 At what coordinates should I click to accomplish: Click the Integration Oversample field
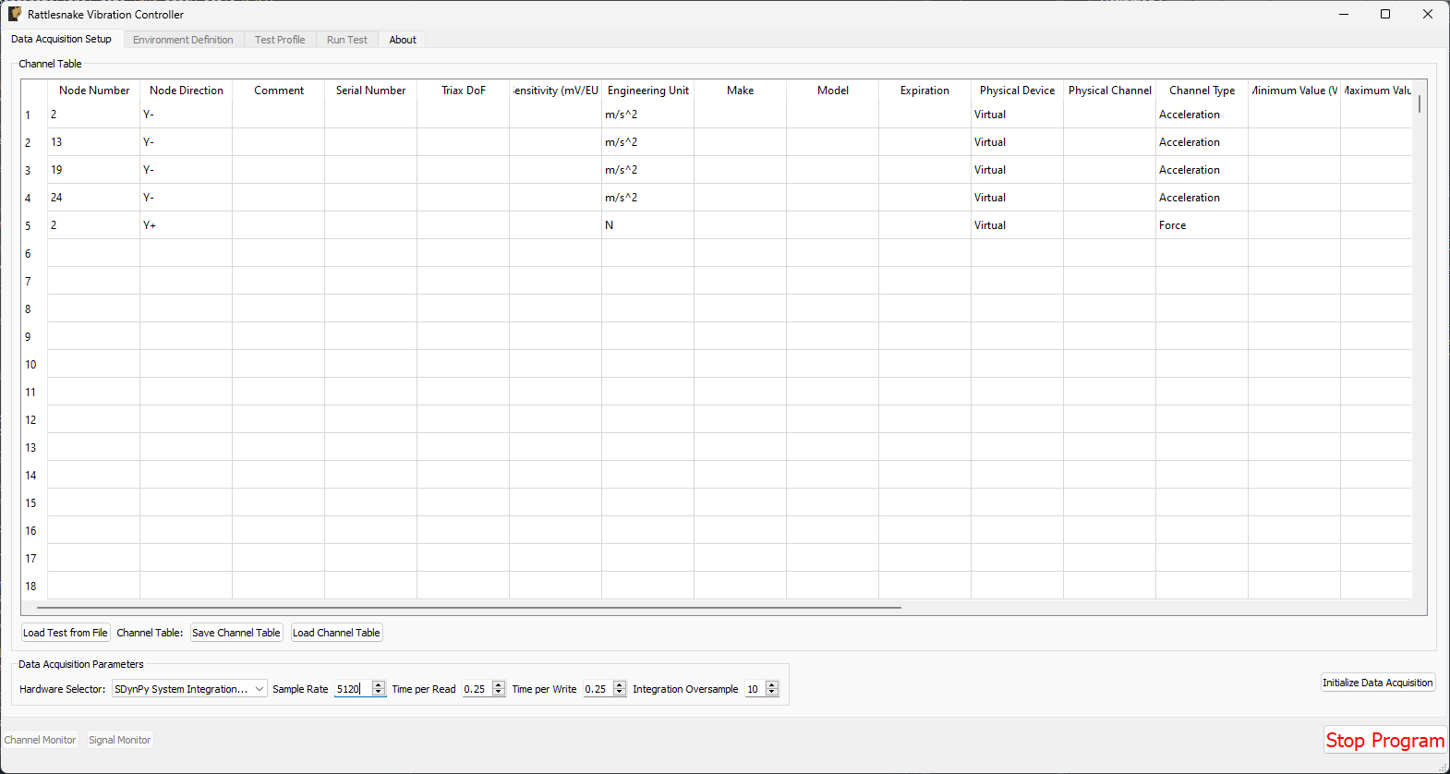click(x=755, y=689)
